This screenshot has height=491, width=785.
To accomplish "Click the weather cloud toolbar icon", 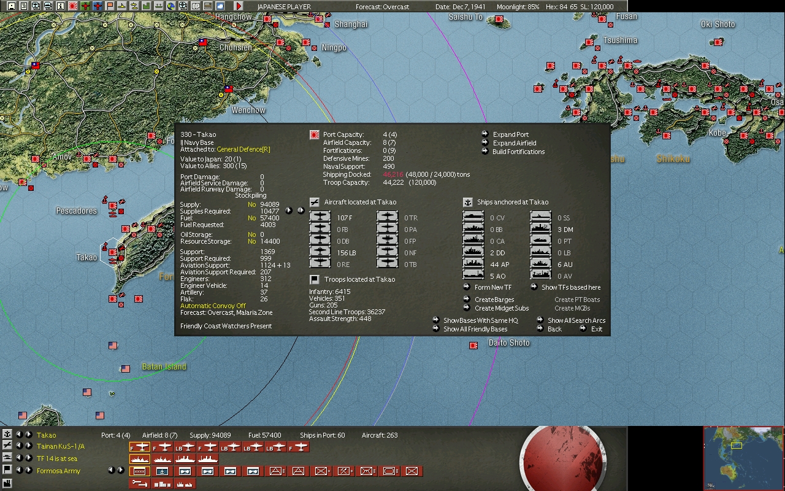I will (220, 6).
